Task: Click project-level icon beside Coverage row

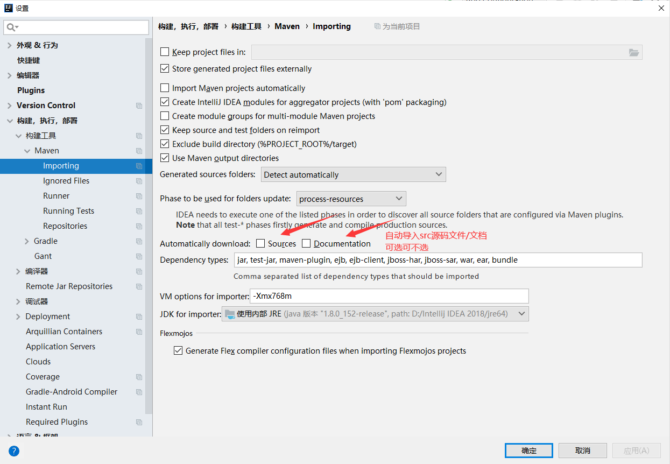Action: pyautogui.click(x=139, y=377)
